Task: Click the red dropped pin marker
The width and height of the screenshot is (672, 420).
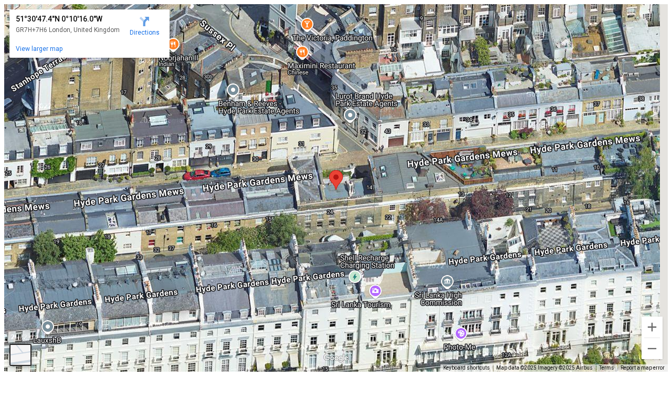Action: [336, 180]
